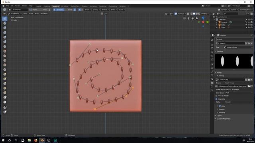Open the viewport Hide/Mask menu

pos(44,14)
